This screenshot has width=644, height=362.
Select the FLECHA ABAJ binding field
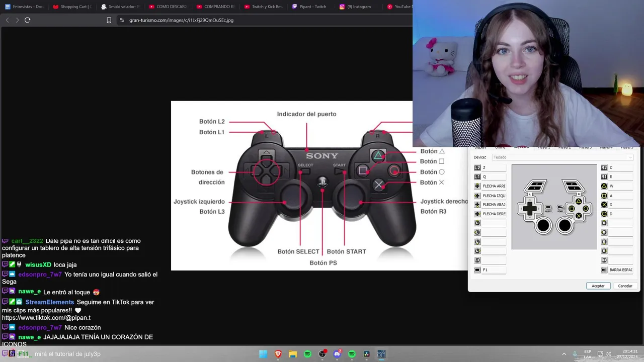tap(494, 205)
